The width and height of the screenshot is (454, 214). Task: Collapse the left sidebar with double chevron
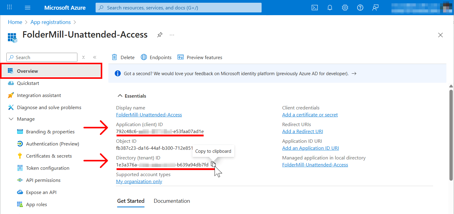click(94, 57)
